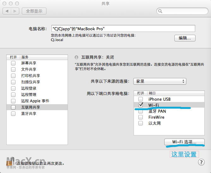
Task: Check the 远程 Apple 事件 checkbox
Action: (x=13, y=101)
